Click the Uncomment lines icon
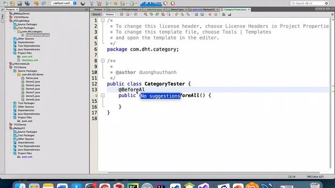The width and height of the screenshot is (335, 188). pyautogui.click(x=229, y=15)
